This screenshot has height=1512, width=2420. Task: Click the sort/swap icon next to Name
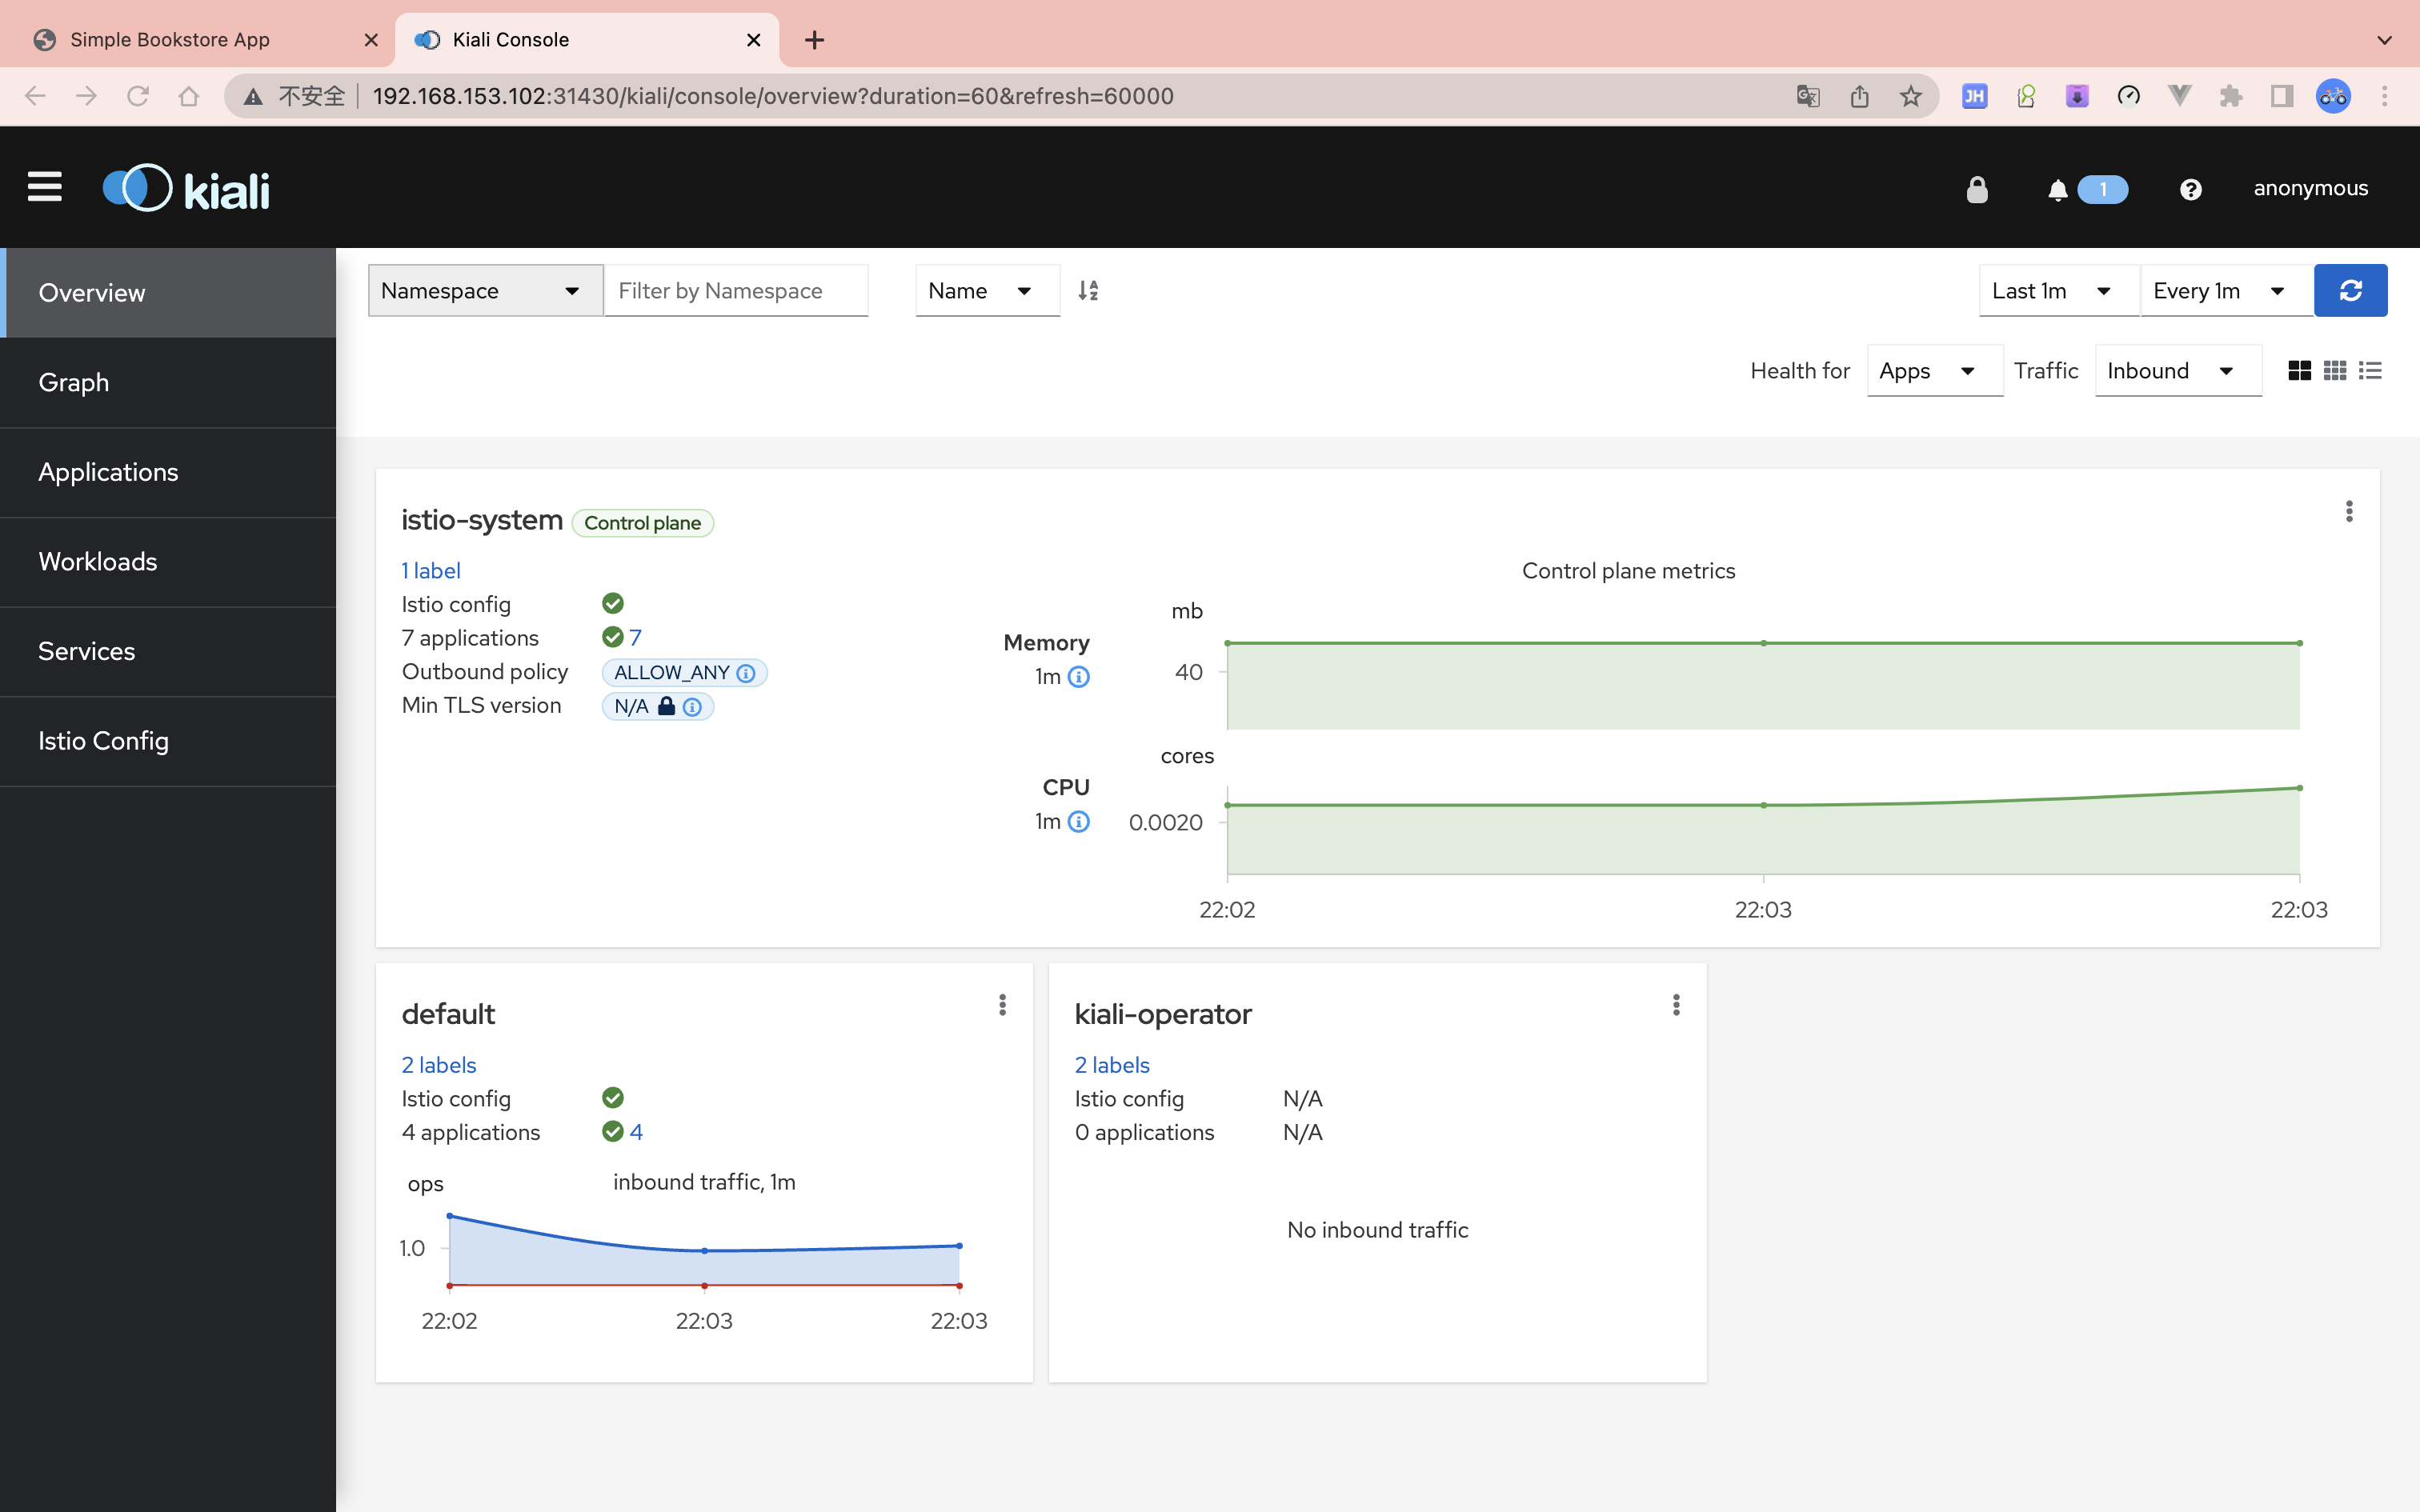(1091, 291)
